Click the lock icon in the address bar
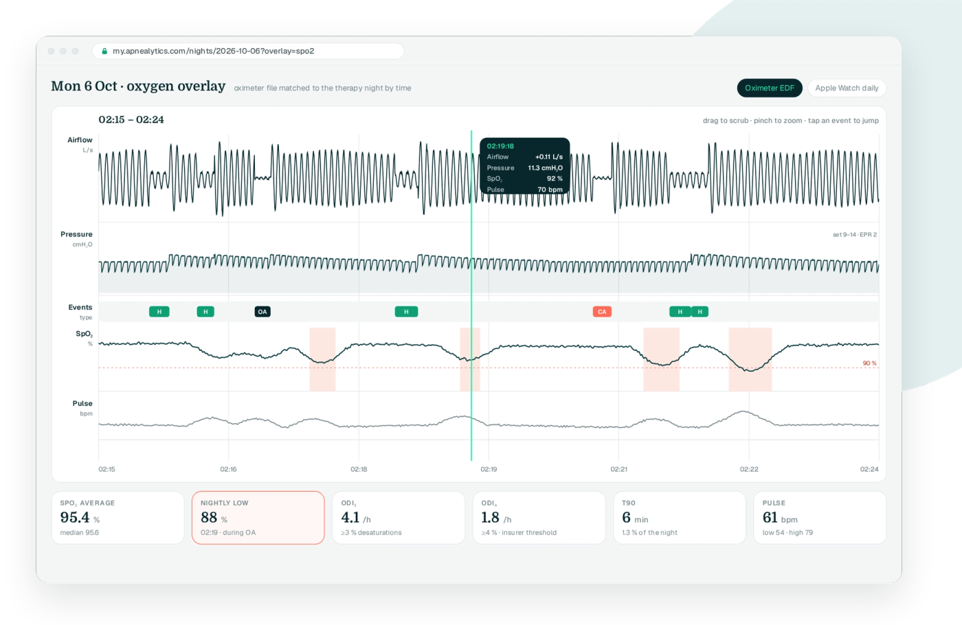Screen dimensions: 962x625 [104, 52]
